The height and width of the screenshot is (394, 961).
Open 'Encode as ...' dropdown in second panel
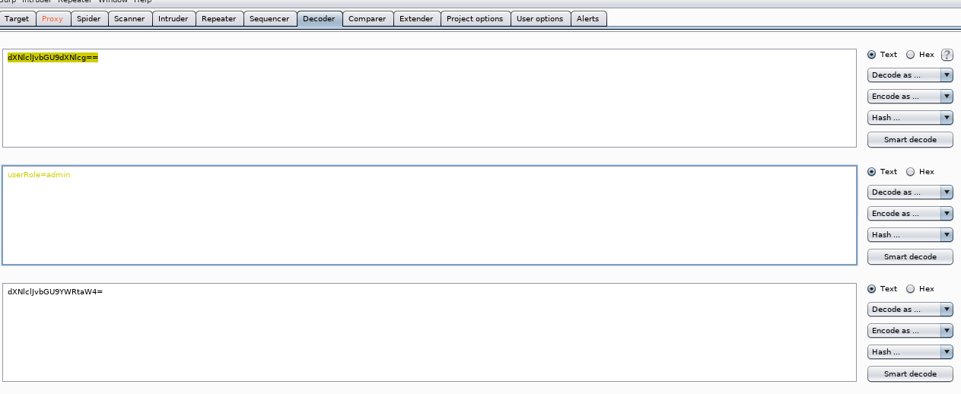[910, 214]
